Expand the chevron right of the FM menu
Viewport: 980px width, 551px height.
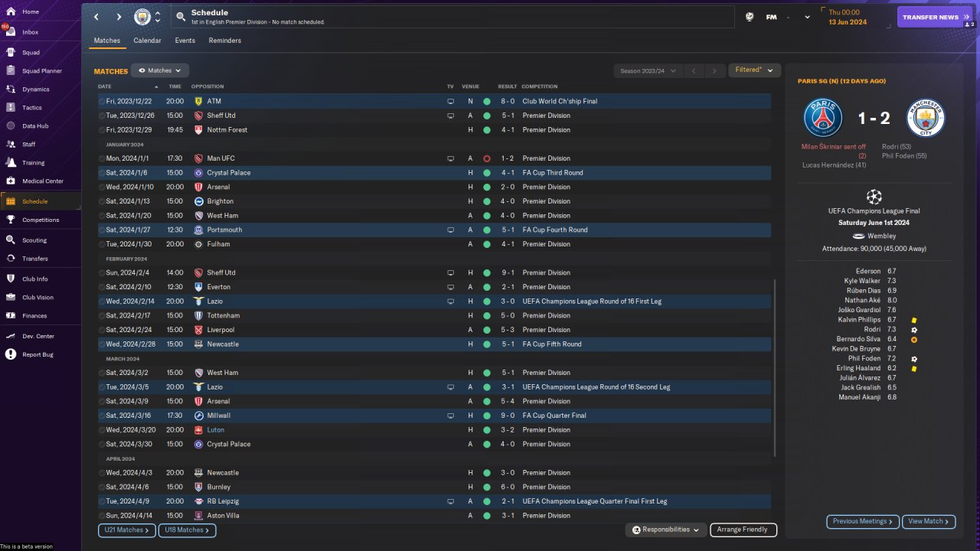[x=807, y=17]
